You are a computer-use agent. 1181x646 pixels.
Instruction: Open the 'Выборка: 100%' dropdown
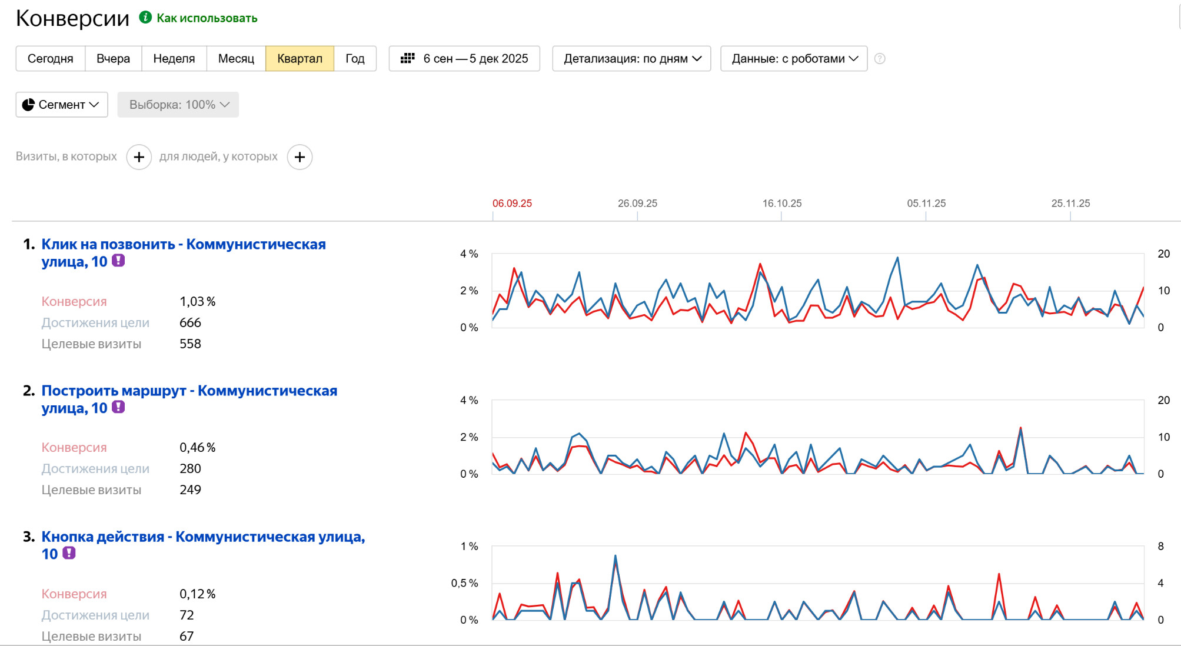[178, 105]
